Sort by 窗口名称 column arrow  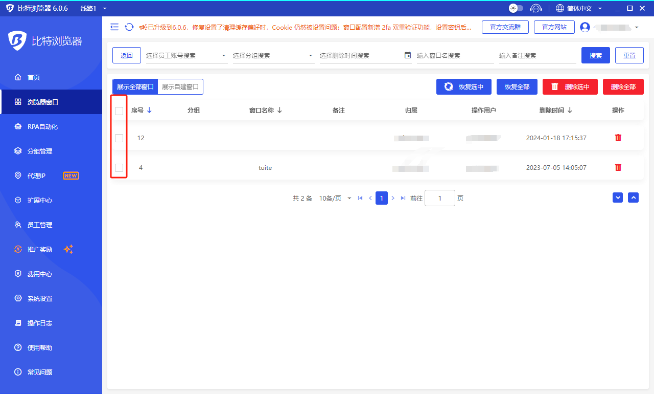coord(279,110)
